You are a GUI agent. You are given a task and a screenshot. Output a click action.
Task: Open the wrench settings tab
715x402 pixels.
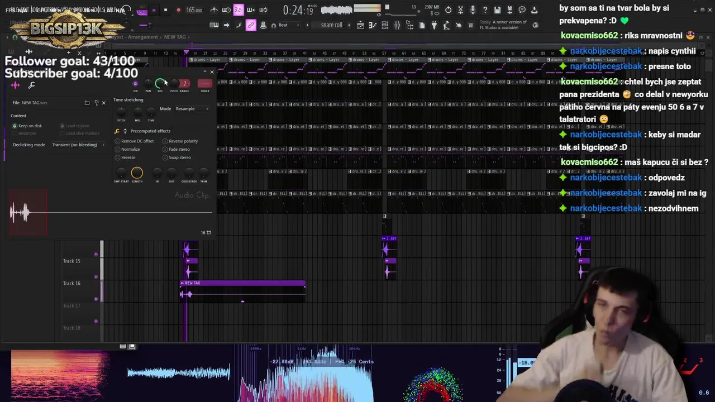tap(31, 85)
